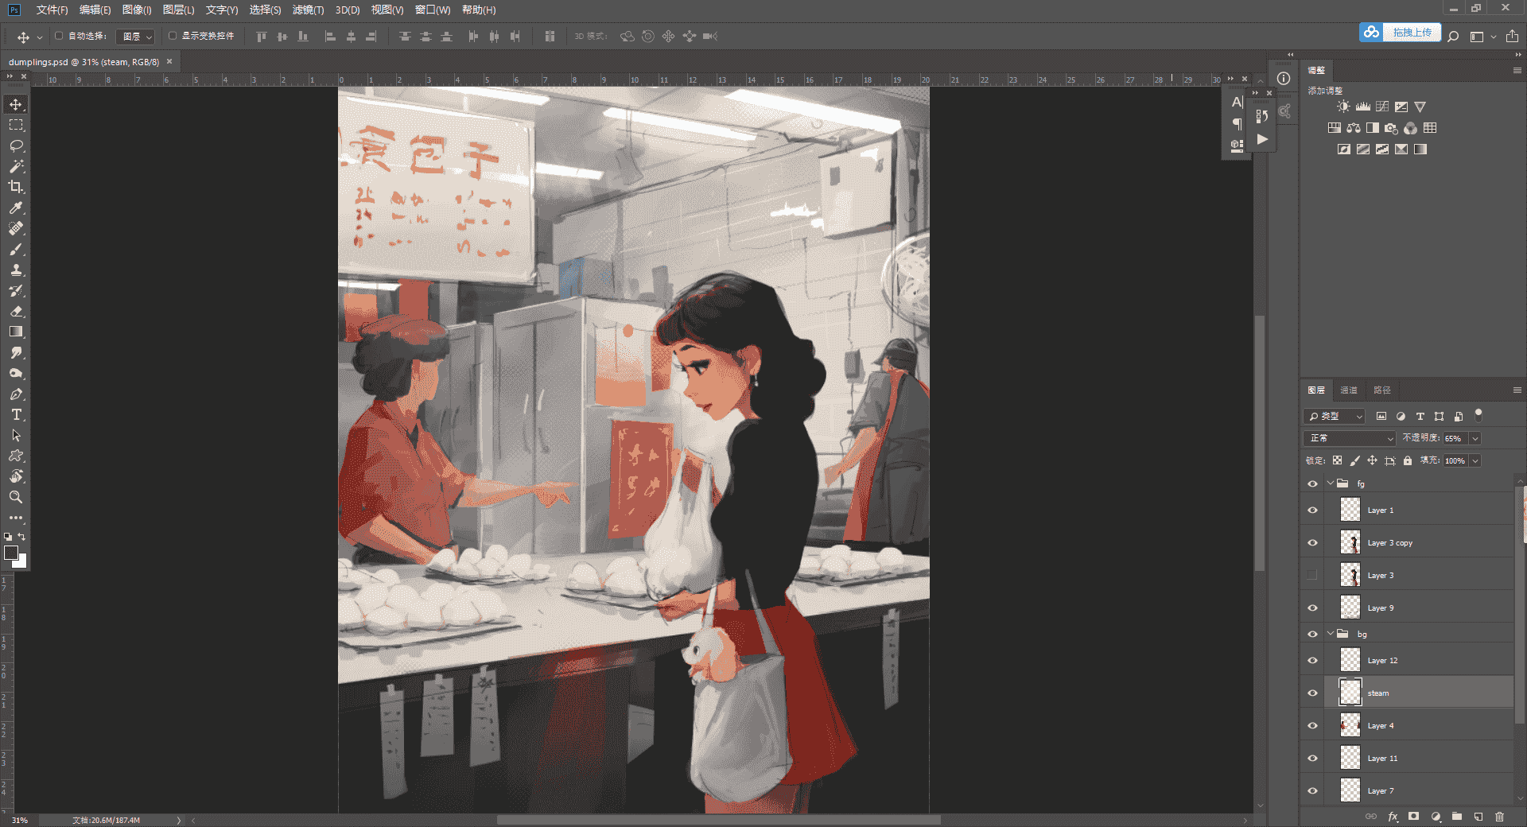Hide the steam layer
The width and height of the screenshot is (1527, 827).
point(1312,693)
